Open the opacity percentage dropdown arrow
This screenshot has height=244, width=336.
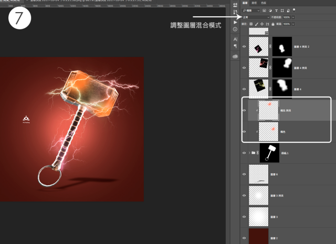292,17
